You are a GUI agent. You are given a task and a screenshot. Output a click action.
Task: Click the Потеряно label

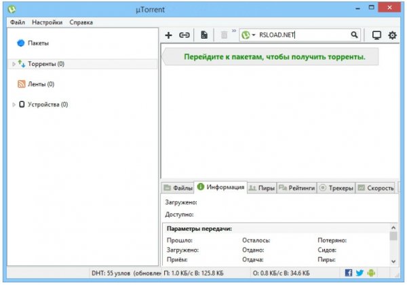click(x=332, y=240)
